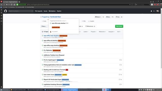Open GitHub notifications bell

coord(151,11)
